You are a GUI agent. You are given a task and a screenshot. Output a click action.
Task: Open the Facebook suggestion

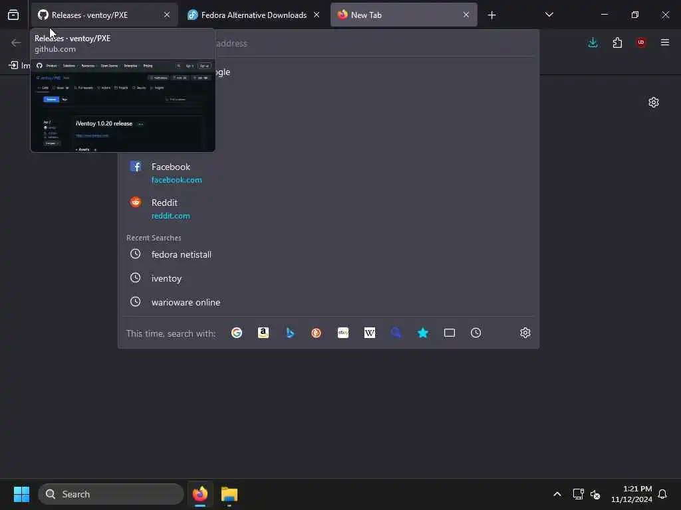pos(329,173)
